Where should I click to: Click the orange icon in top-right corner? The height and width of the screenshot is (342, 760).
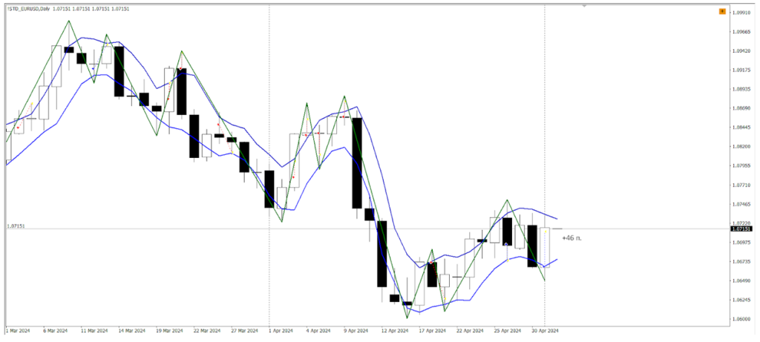click(x=722, y=11)
